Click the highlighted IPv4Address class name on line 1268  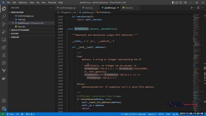(81, 29)
